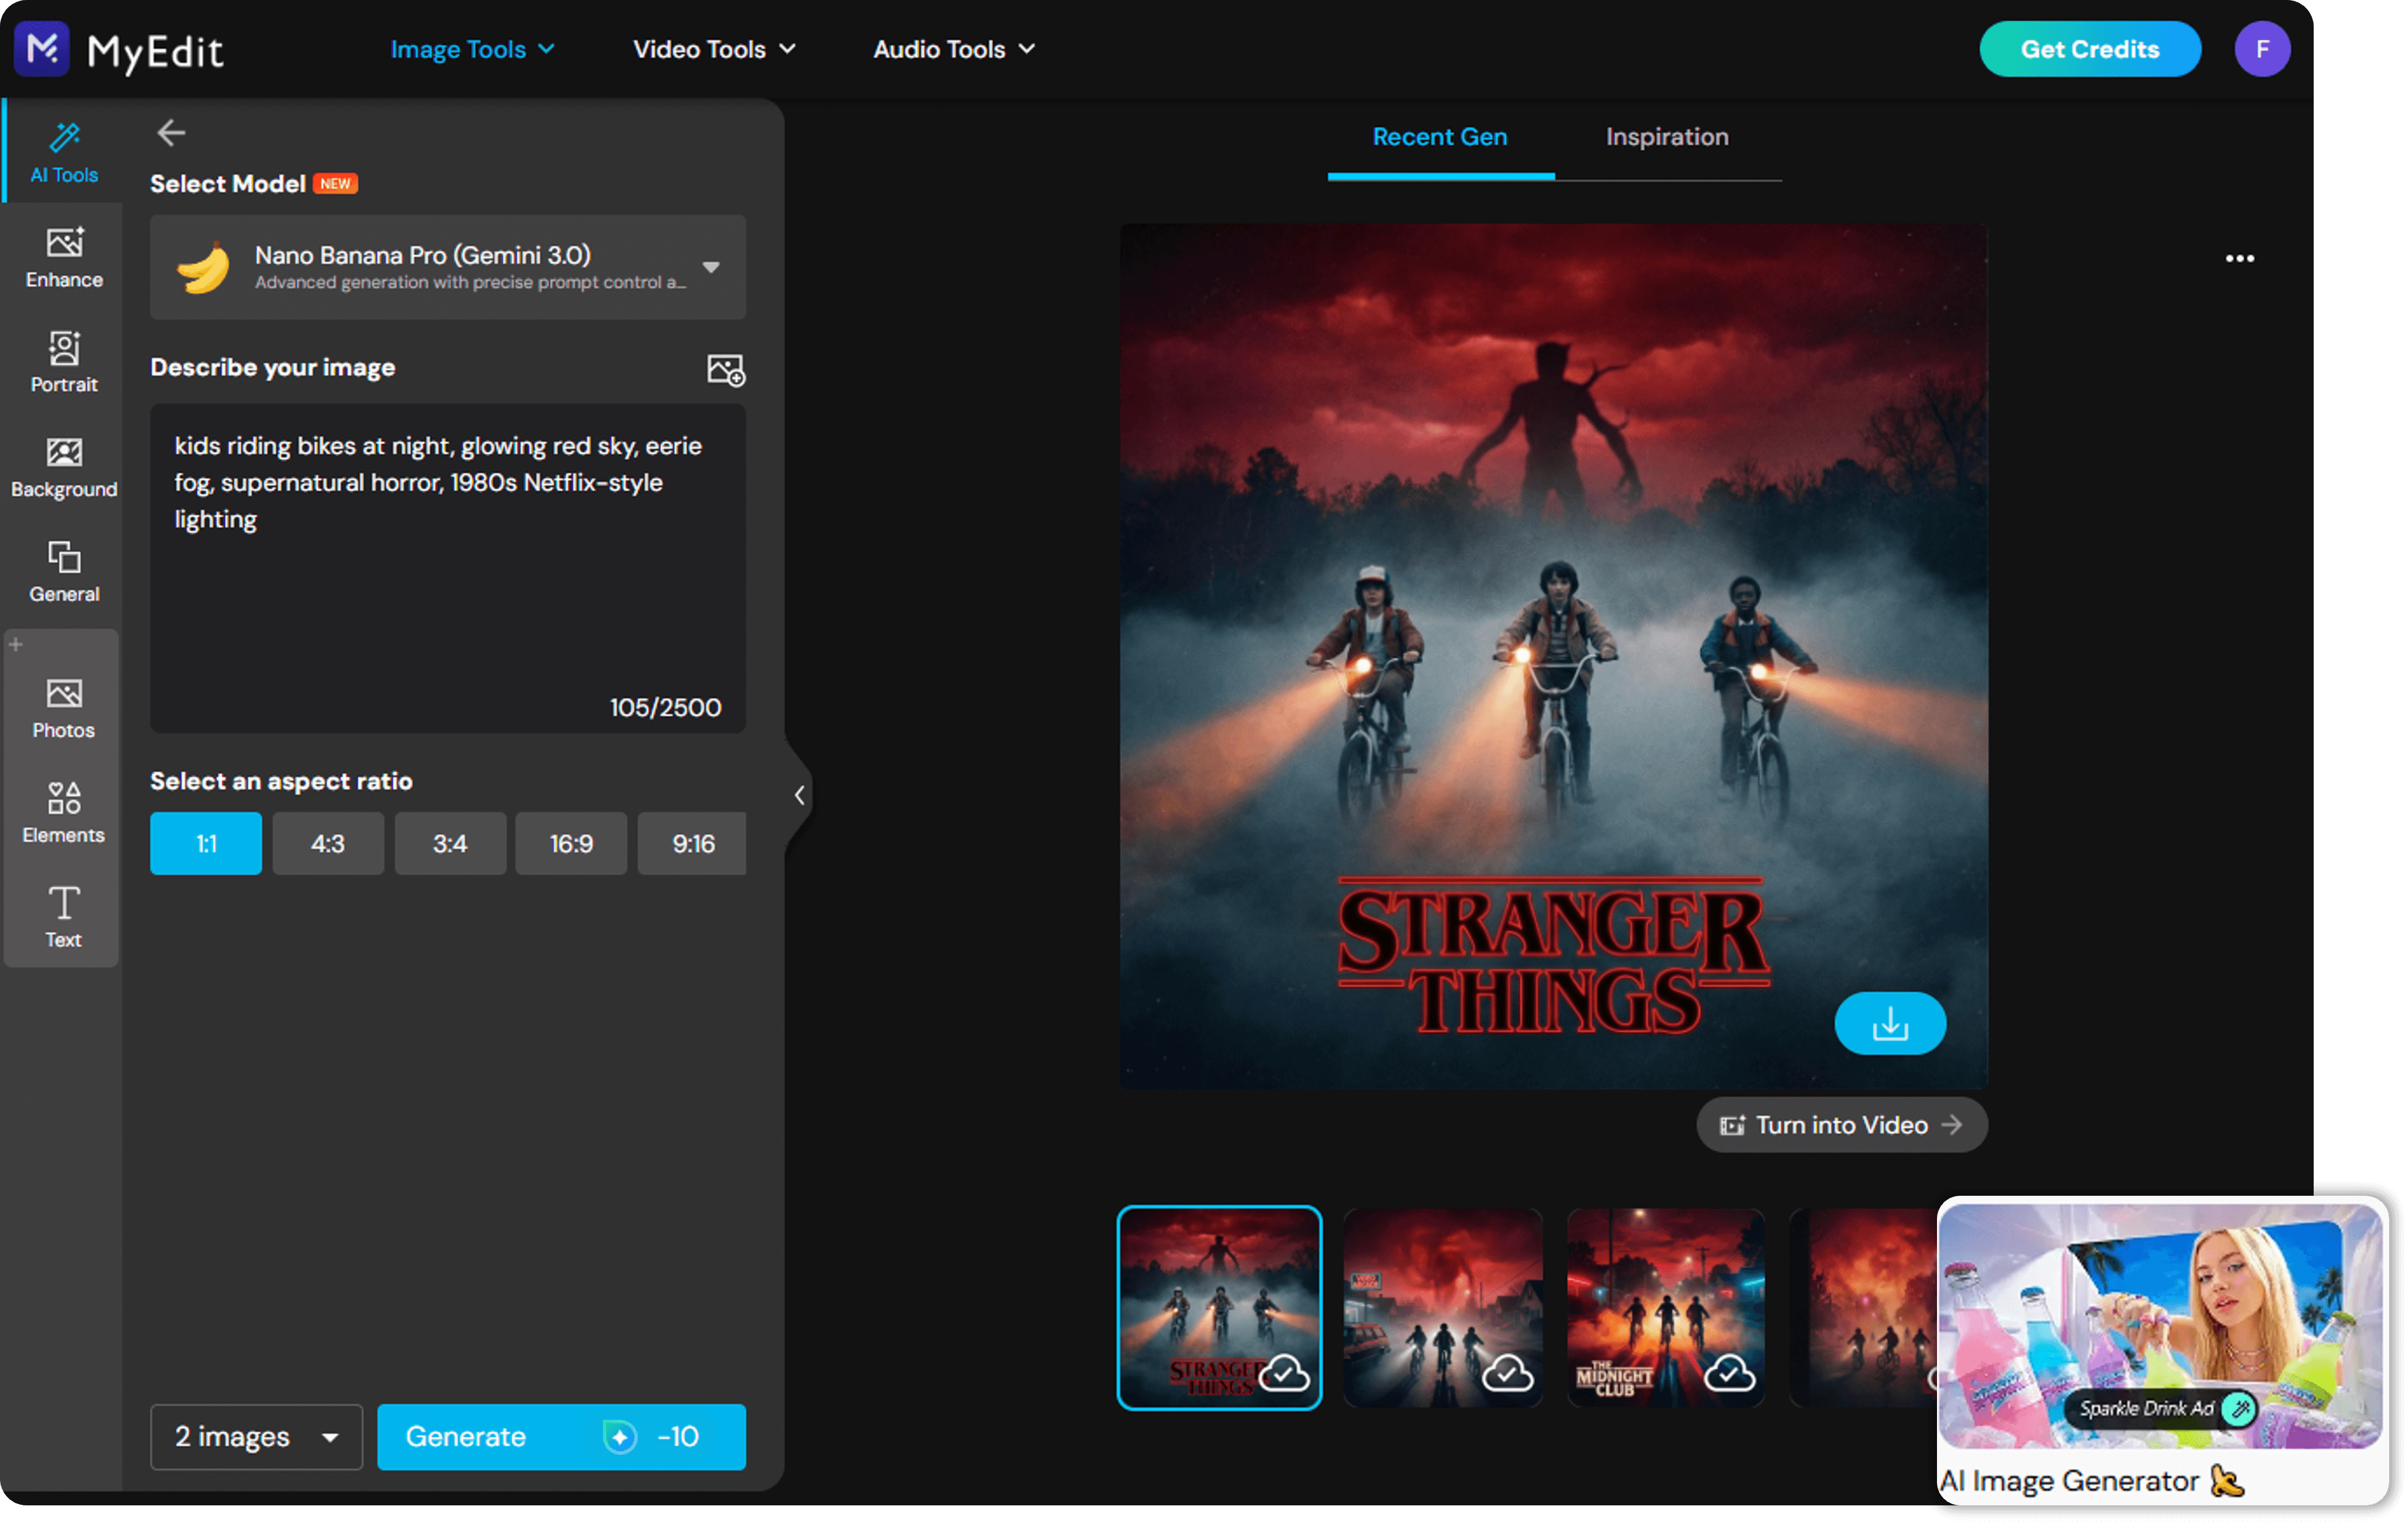Download the Stranger Things image
This screenshot has height=1523, width=2408.
(1890, 1022)
